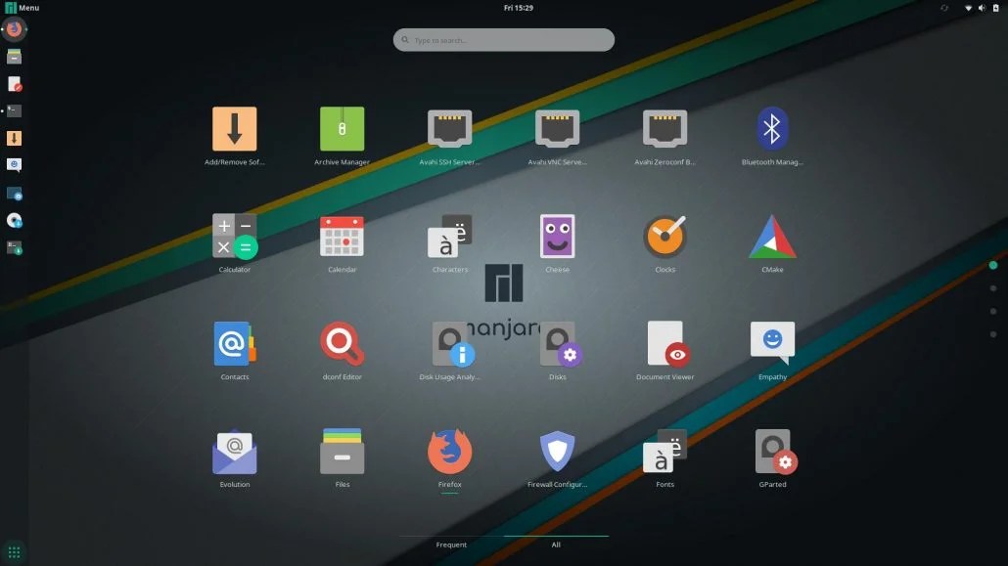This screenshot has height=566, width=1008.
Task: Click the Add/Remove Software dock icon
Action: pyautogui.click(x=14, y=138)
